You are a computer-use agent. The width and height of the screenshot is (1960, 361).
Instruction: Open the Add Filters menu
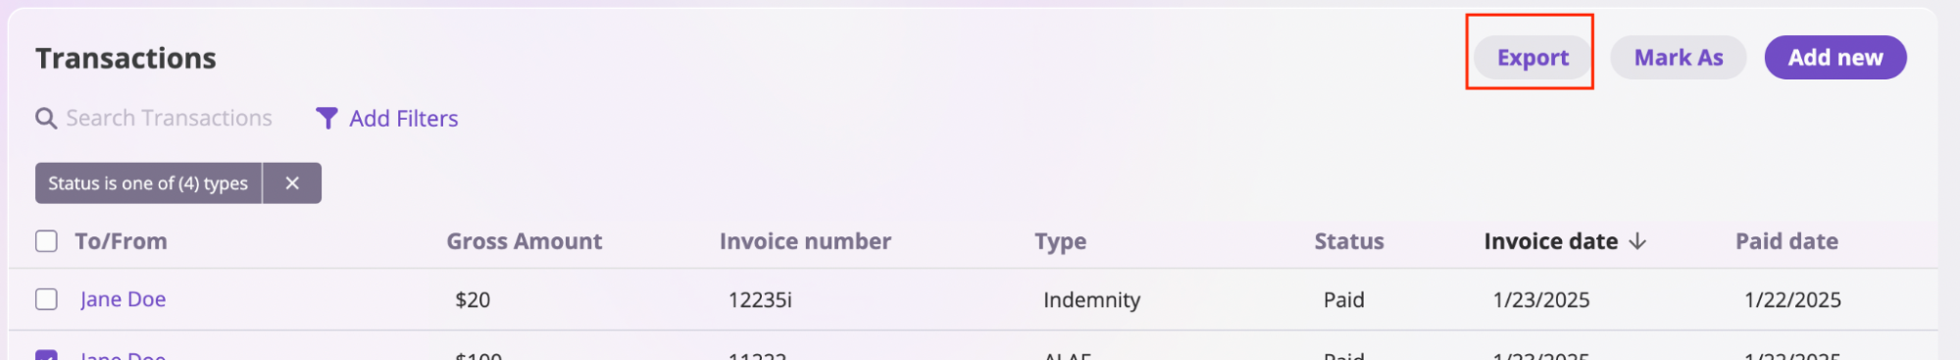pyautogui.click(x=387, y=119)
